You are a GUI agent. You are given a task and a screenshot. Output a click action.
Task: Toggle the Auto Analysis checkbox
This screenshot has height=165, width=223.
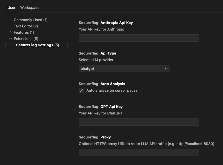point(81,90)
